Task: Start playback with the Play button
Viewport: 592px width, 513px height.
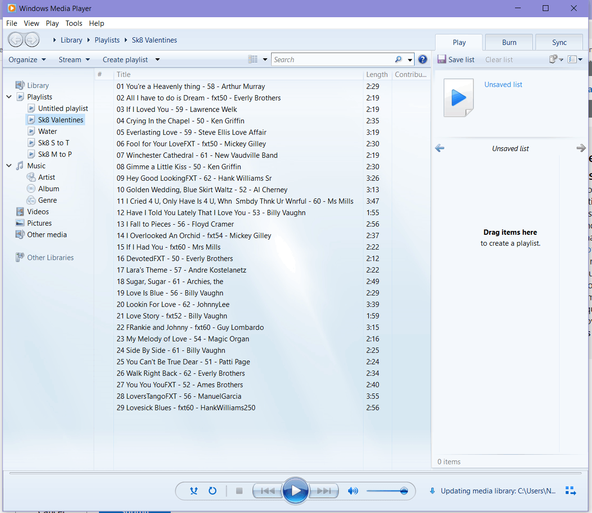Action: (x=296, y=491)
